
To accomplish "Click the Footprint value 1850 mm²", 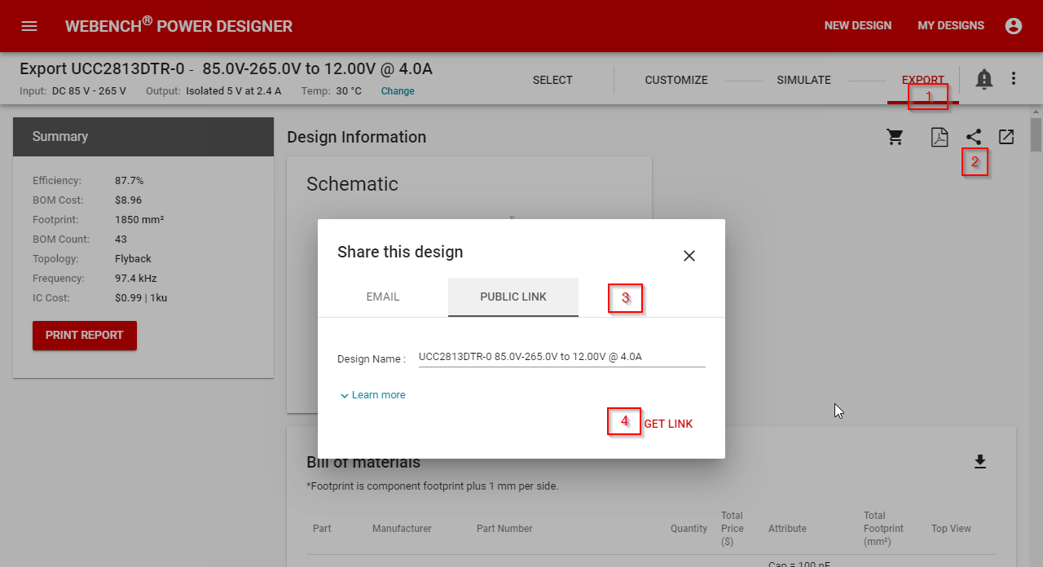I will (139, 220).
